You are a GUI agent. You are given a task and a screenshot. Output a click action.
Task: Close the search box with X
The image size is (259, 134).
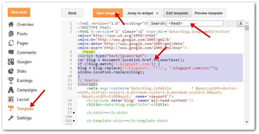(x=241, y=24)
